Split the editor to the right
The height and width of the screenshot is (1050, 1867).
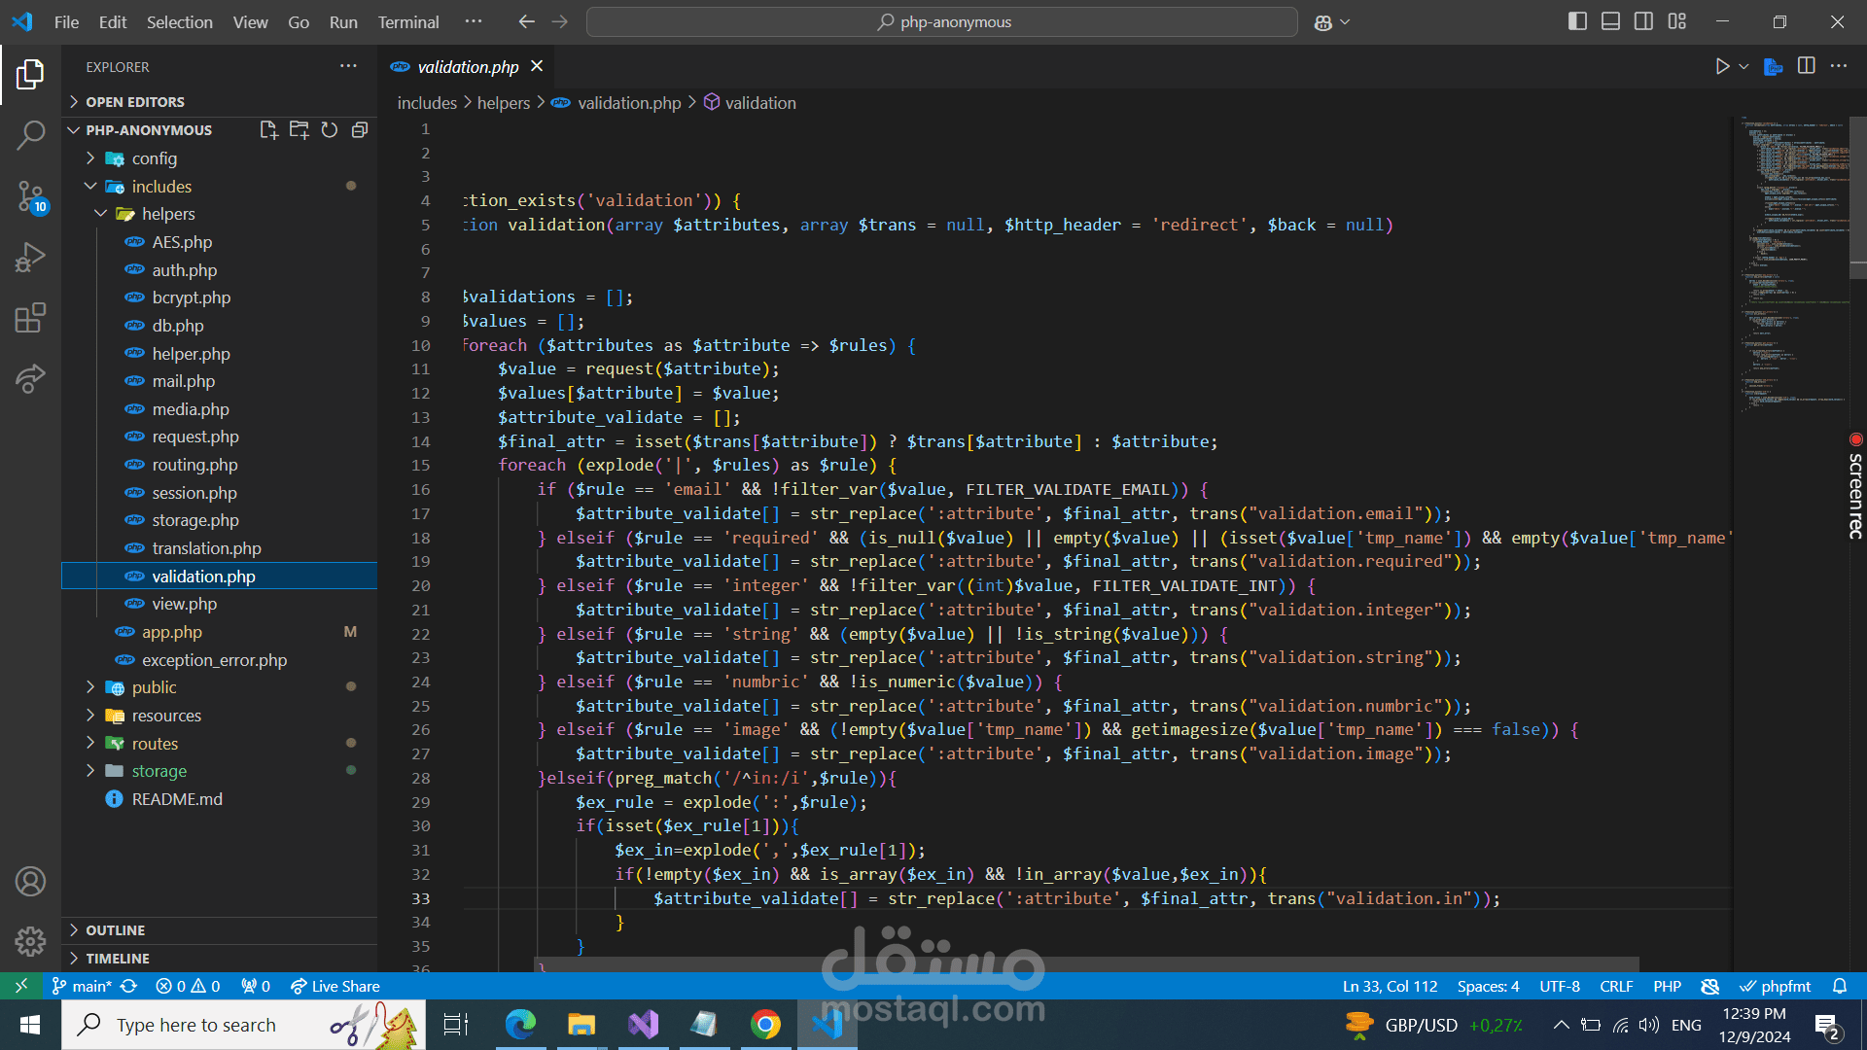pos(1807,66)
